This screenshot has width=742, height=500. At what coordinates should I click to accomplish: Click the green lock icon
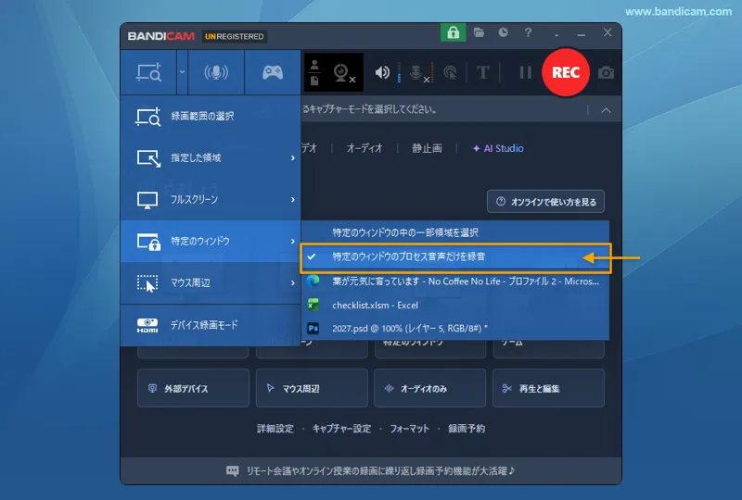pos(453,32)
